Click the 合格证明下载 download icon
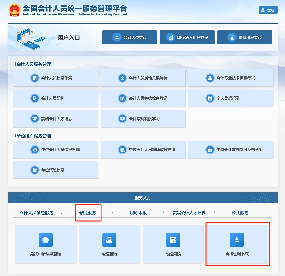The height and width of the screenshot is (276, 285). tap(237, 240)
